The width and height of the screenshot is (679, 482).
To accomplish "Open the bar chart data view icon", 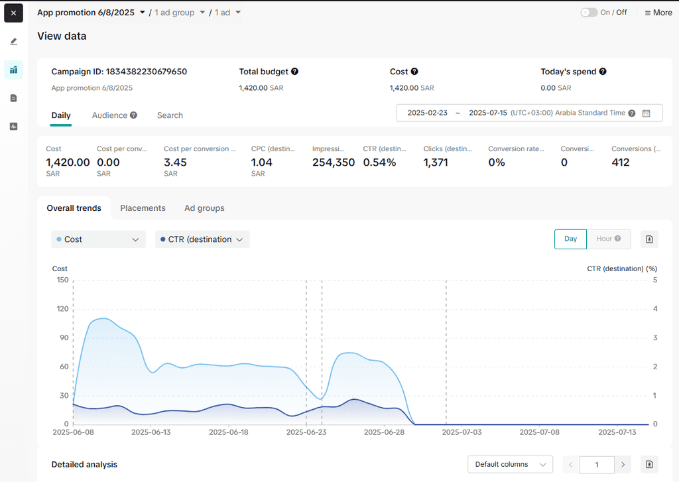I will tap(13, 70).
